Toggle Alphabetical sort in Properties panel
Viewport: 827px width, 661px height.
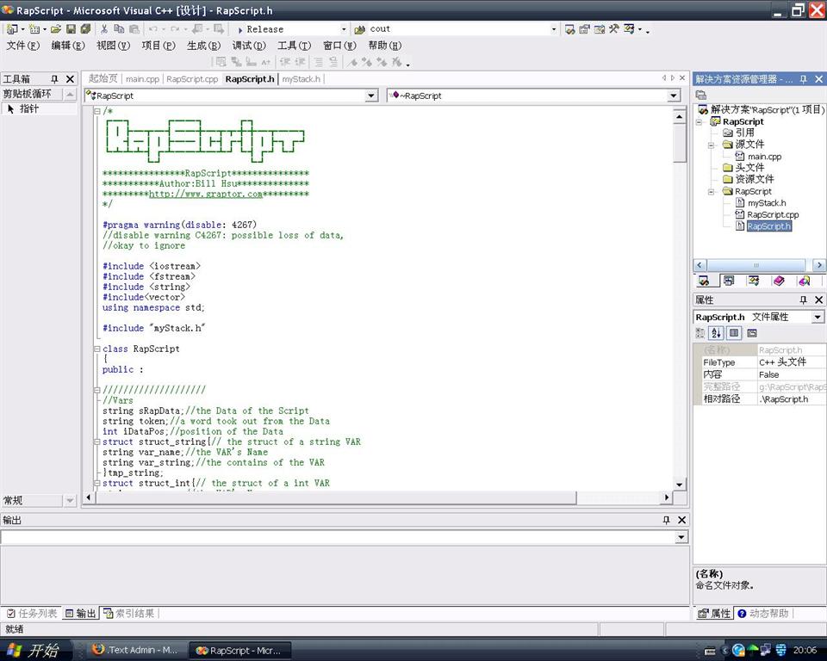tap(716, 332)
